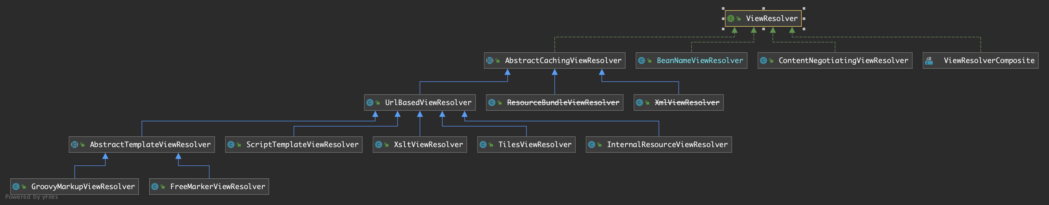Select the ViewResolver node label
Image resolution: width=1049 pixels, height=205 pixels.
(x=771, y=18)
